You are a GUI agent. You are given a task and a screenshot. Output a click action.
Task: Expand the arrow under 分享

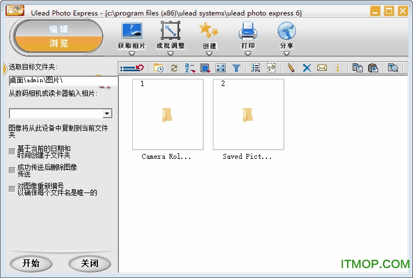(286, 54)
